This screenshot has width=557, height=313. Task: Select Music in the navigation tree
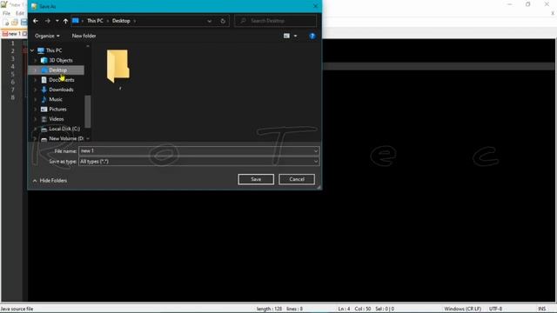56,99
